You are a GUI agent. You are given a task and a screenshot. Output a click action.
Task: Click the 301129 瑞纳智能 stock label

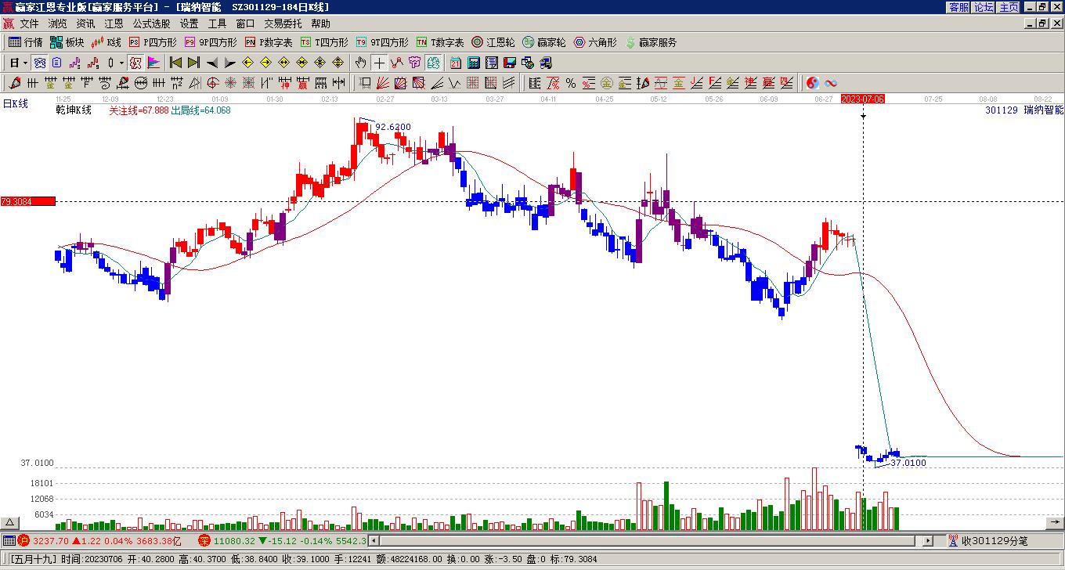click(1024, 110)
